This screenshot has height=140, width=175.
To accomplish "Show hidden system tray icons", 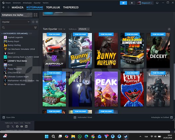I will (140, 136).
